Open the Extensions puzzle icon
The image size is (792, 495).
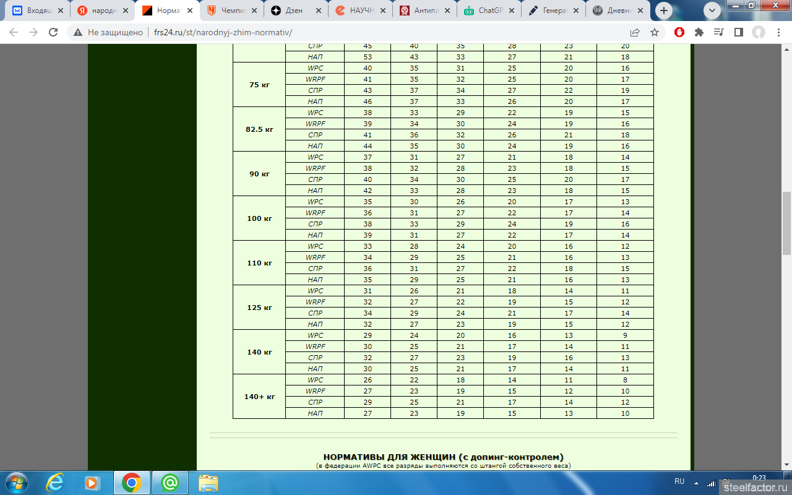pos(699,32)
